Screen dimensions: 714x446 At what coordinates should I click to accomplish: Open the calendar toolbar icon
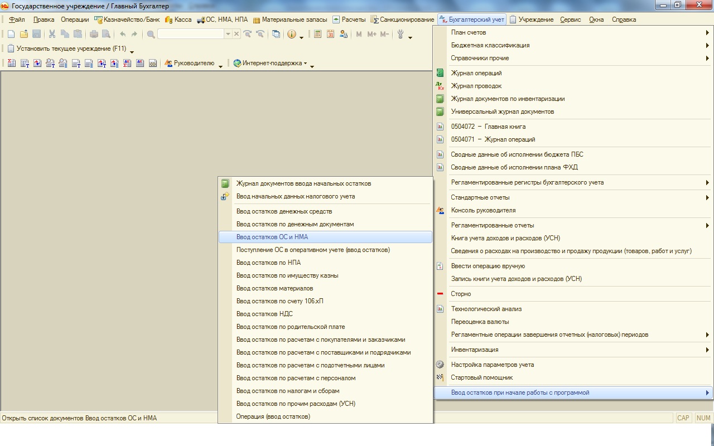(330, 34)
